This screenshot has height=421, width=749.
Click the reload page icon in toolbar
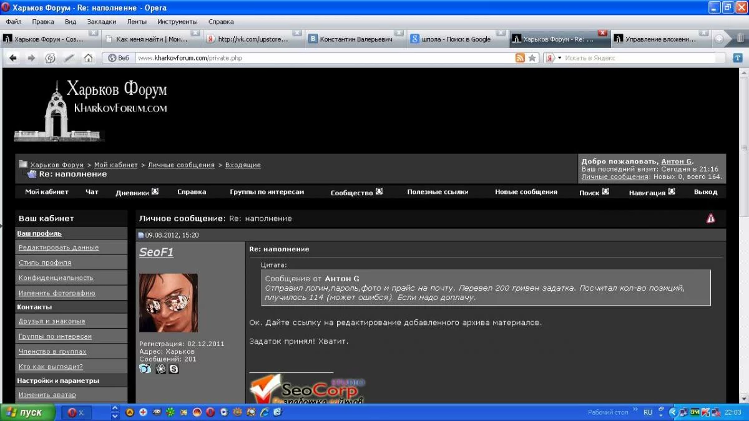[51, 58]
